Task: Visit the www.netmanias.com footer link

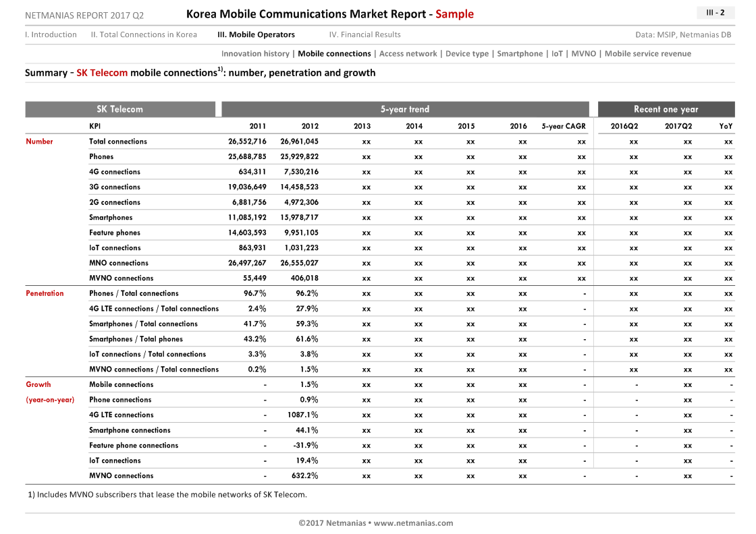Action: pyautogui.click(x=413, y=523)
